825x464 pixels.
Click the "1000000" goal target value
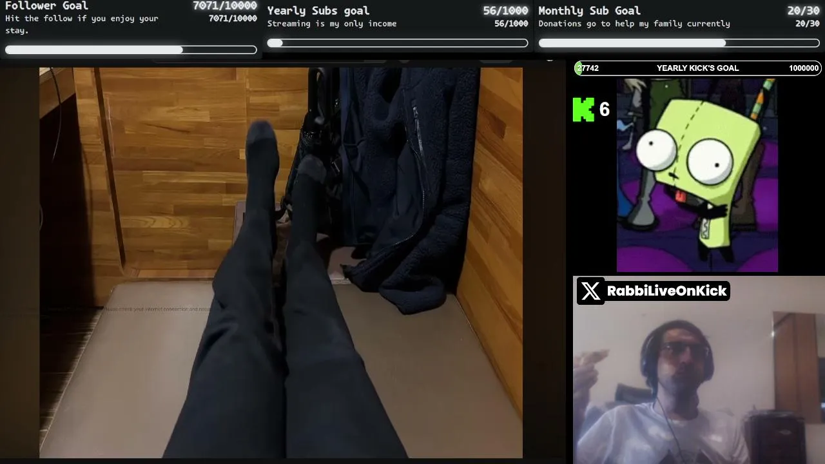pos(804,68)
